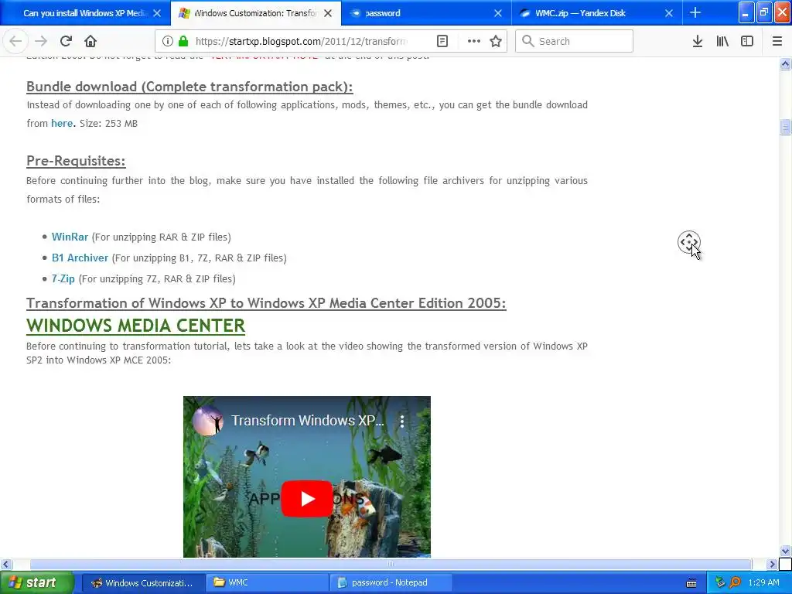Toggle reader view in address bar
Screen dimensions: 792x594
tap(442, 41)
